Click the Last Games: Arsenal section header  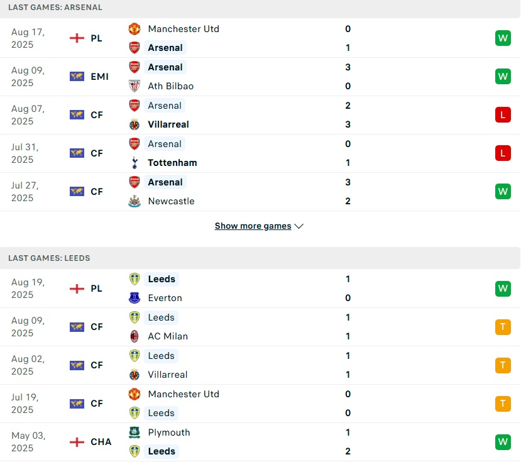(x=55, y=8)
